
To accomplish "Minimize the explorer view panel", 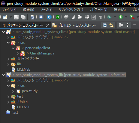I will pos(134,24).
